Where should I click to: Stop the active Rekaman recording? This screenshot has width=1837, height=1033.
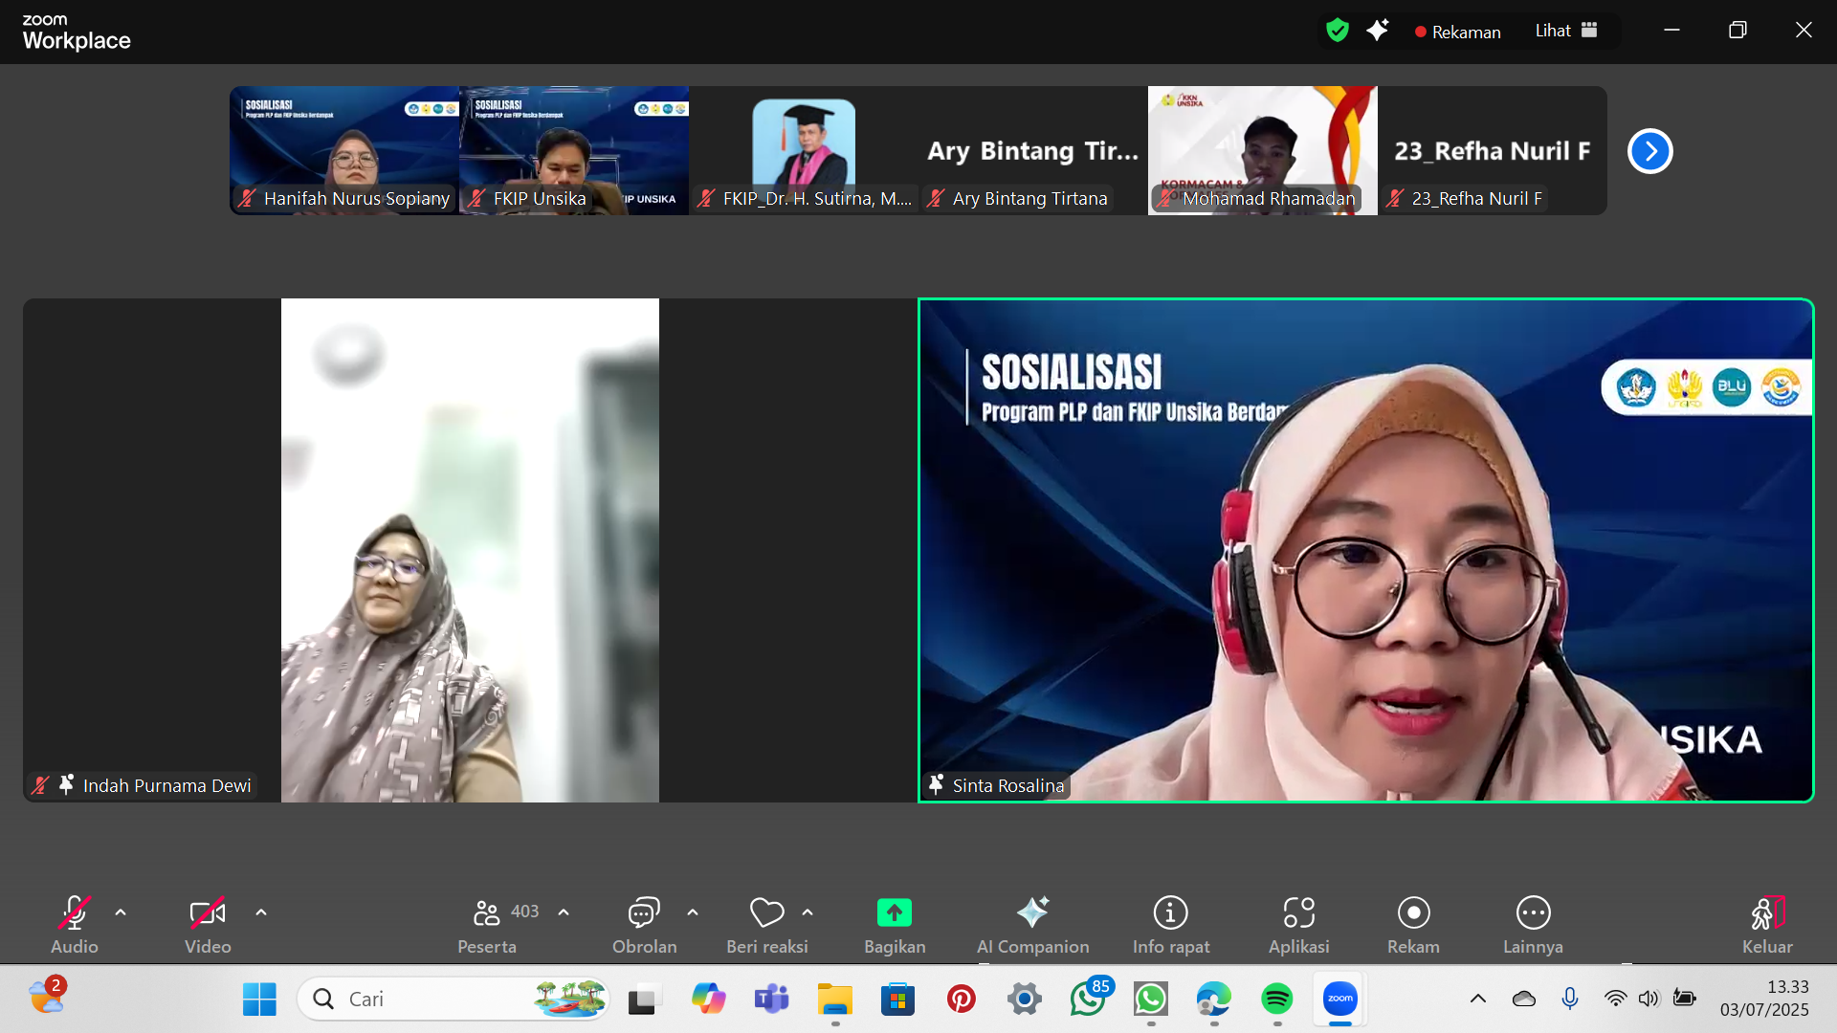[x=1458, y=32]
